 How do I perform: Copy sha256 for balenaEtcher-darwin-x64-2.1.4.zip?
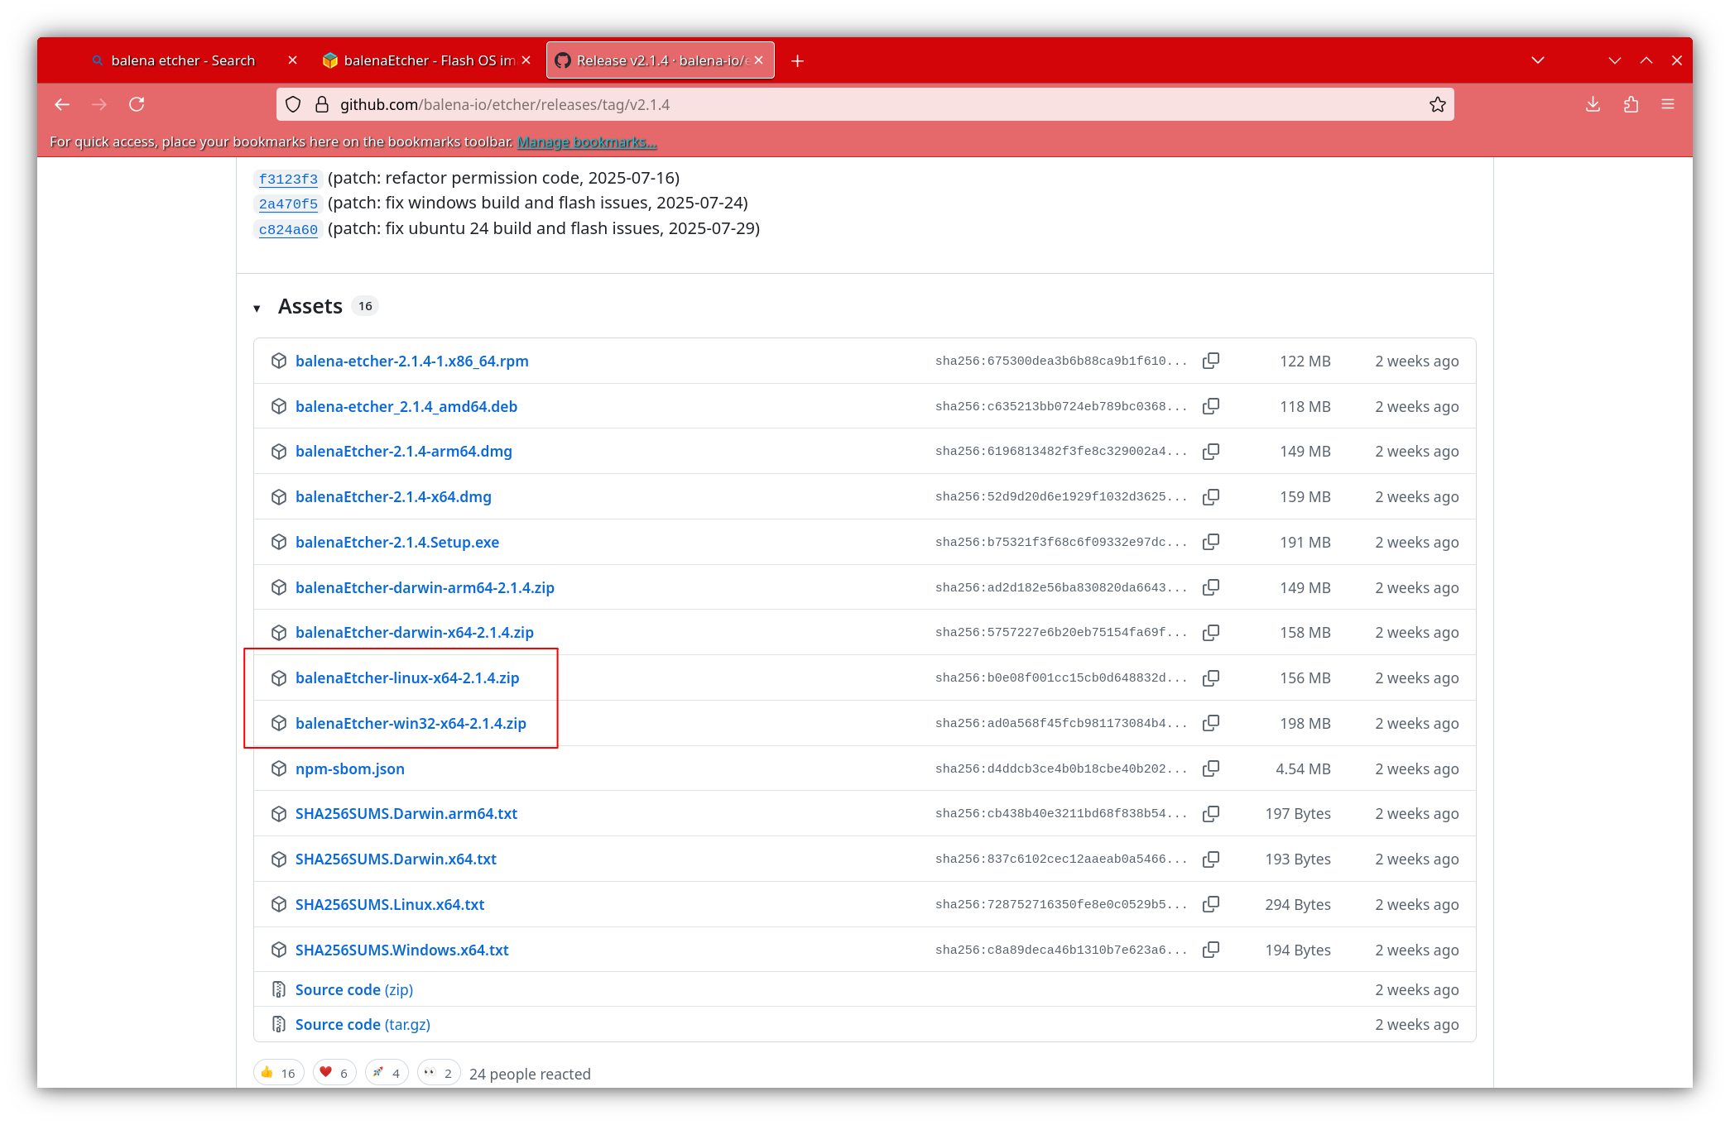1211,633
